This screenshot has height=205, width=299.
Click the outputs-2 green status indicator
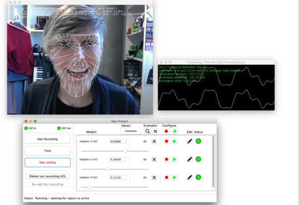coord(198,159)
